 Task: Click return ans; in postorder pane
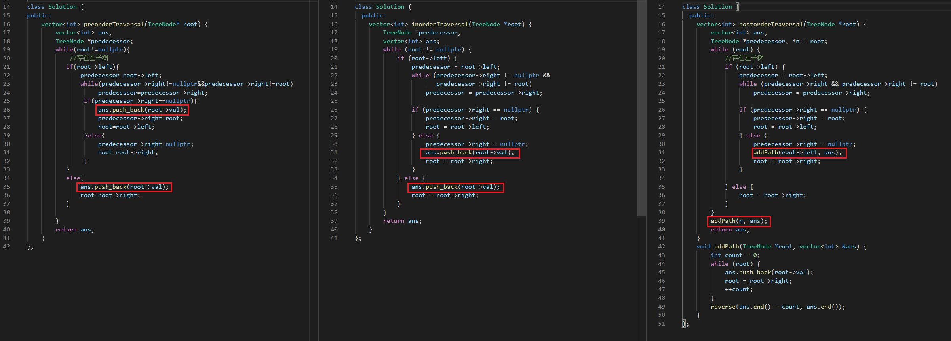point(730,230)
